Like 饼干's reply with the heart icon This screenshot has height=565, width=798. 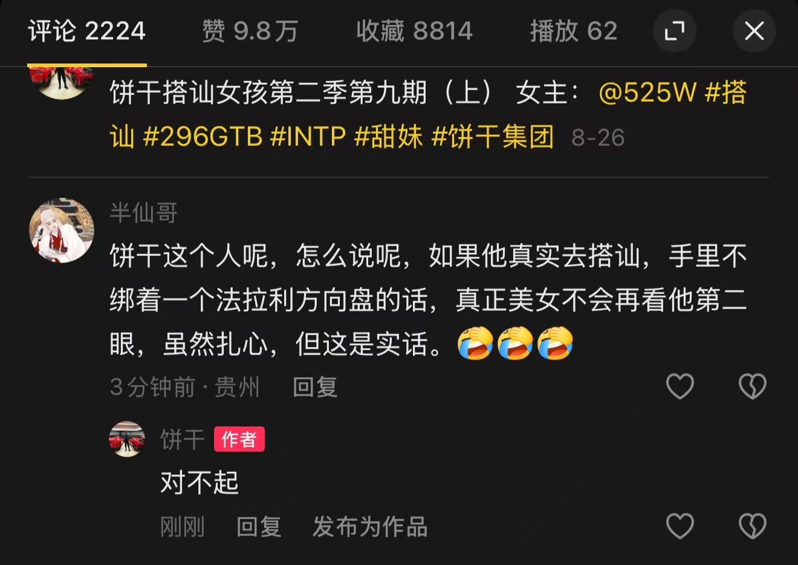point(680,526)
